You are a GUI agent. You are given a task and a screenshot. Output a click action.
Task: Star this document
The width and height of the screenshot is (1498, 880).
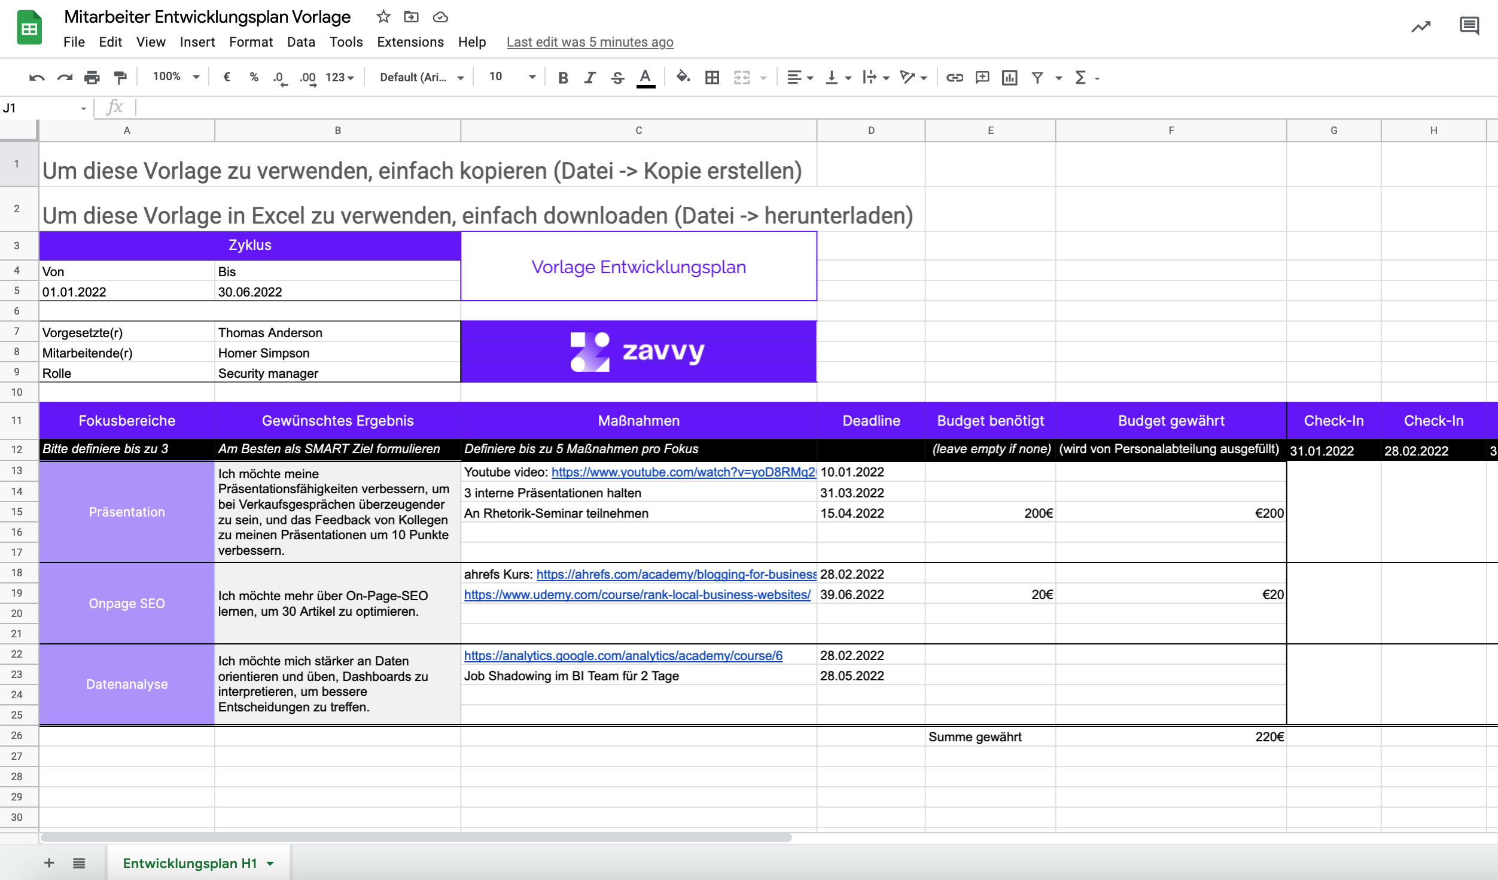[383, 17]
